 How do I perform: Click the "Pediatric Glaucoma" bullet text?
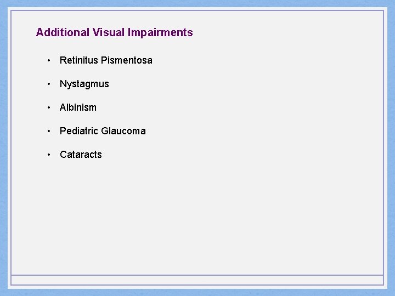(103, 131)
